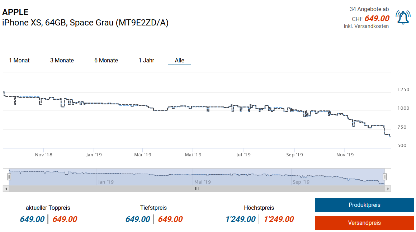Click Sep '19 in the navigator overview
Image resolution: width=416 pixels, height=232 pixels.
tap(301, 182)
